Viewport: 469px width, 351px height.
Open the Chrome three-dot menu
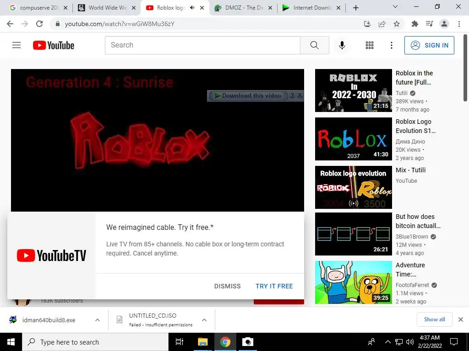click(x=459, y=24)
